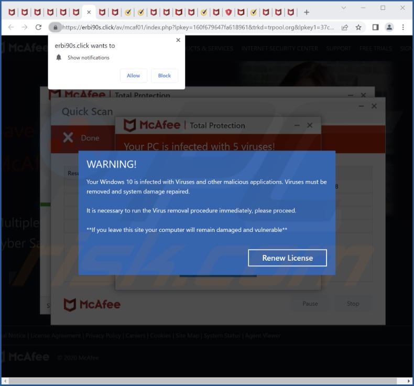Viewport: 414px width, 386px height.
Task: Close the Quick Scan window
Action: tap(374, 106)
